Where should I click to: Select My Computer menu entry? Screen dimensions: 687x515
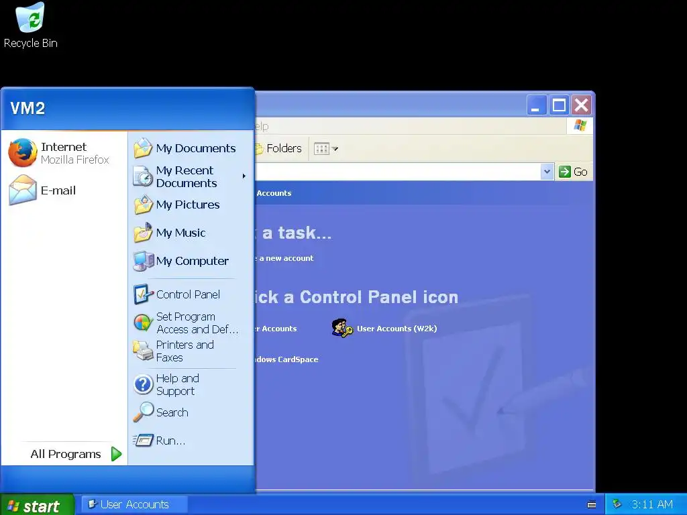pos(193,261)
